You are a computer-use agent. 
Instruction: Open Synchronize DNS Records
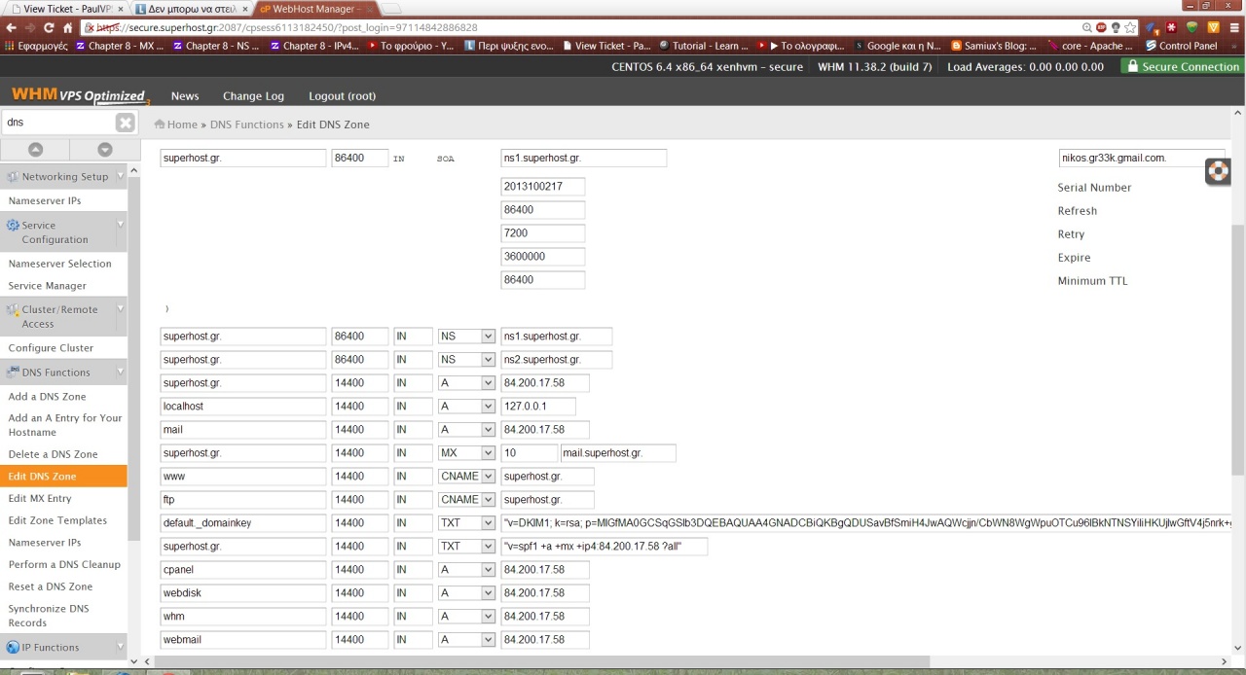click(x=49, y=616)
